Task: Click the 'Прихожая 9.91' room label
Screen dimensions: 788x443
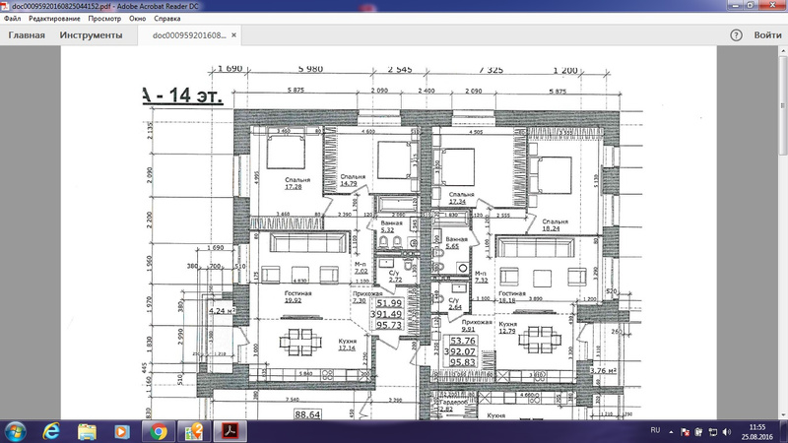Action: coord(477,326)
